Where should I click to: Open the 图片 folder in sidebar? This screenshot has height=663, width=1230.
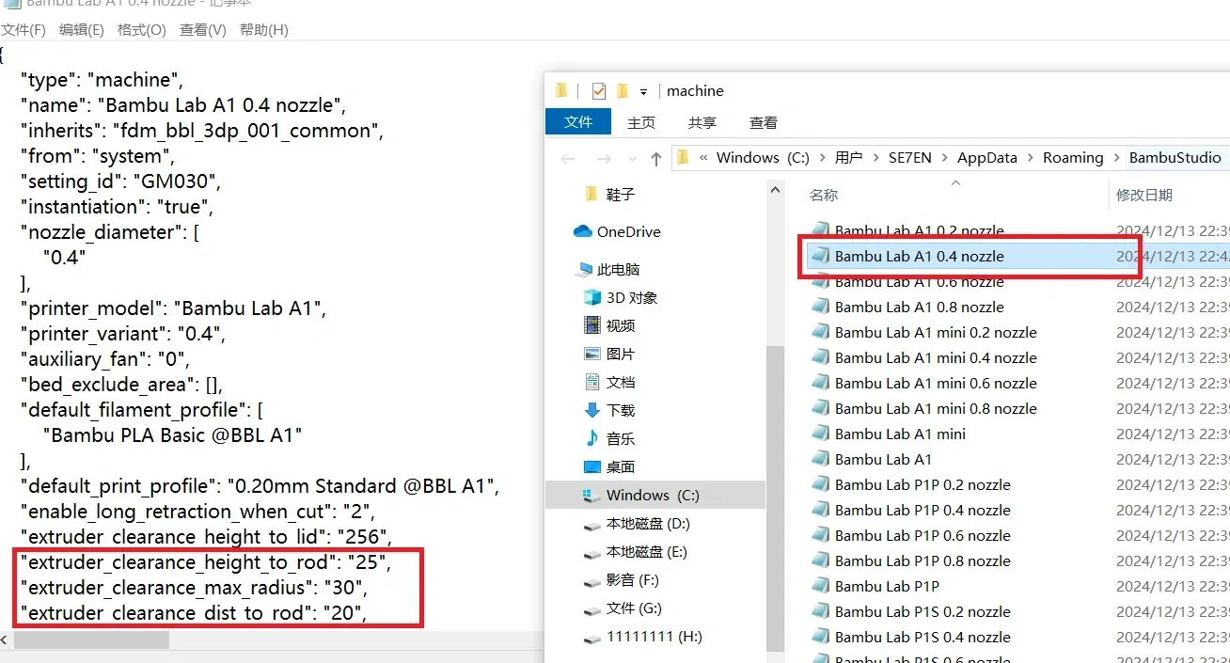tap(609, 354)
